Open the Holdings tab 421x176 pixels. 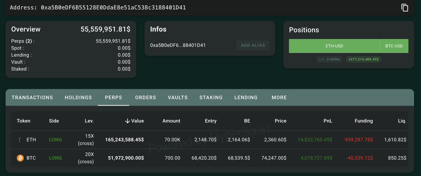click(78, 98)
